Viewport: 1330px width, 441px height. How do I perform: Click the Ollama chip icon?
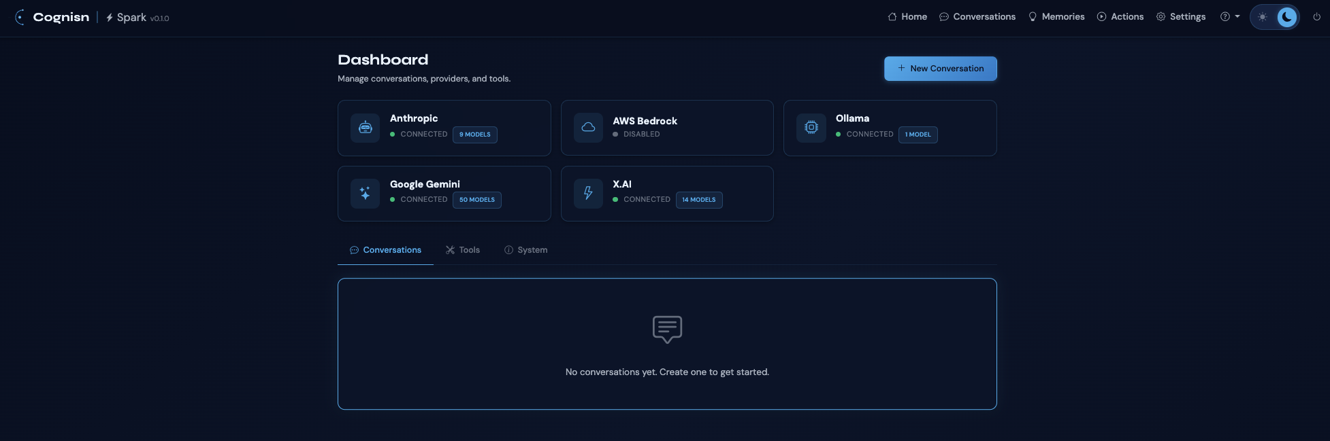[811, 128]
